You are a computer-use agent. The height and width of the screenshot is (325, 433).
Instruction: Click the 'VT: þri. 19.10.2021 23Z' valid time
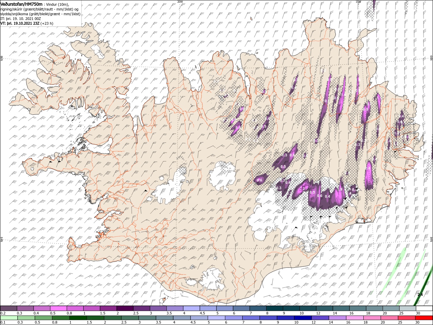coord(20,23)
